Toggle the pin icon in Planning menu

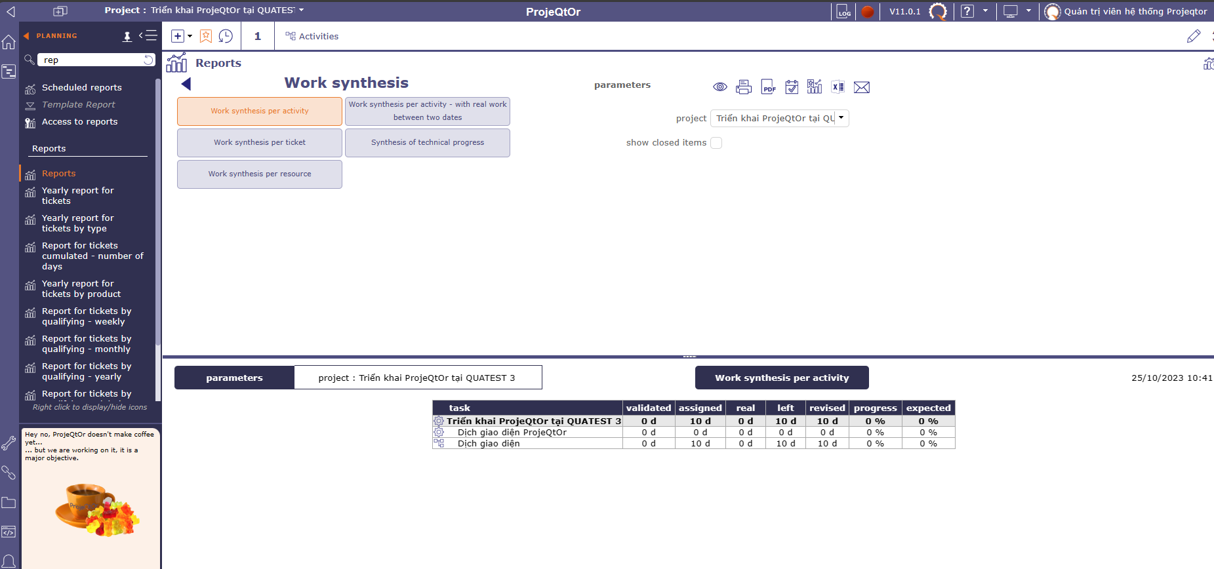point(127,37)
